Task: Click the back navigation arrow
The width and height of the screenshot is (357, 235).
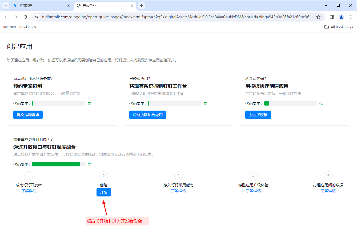Action: coord(6,17)
